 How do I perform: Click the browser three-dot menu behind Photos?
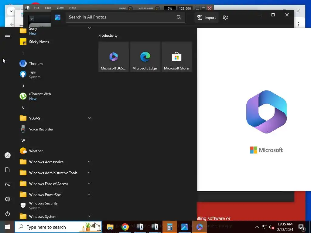click(x=299, y=24)
